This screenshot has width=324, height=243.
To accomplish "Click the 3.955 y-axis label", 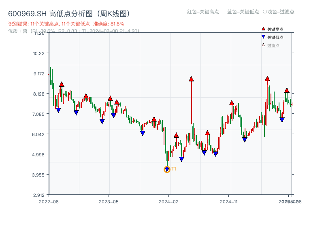I will [38, 175].
